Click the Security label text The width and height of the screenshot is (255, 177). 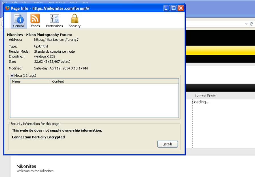point(75,26)
